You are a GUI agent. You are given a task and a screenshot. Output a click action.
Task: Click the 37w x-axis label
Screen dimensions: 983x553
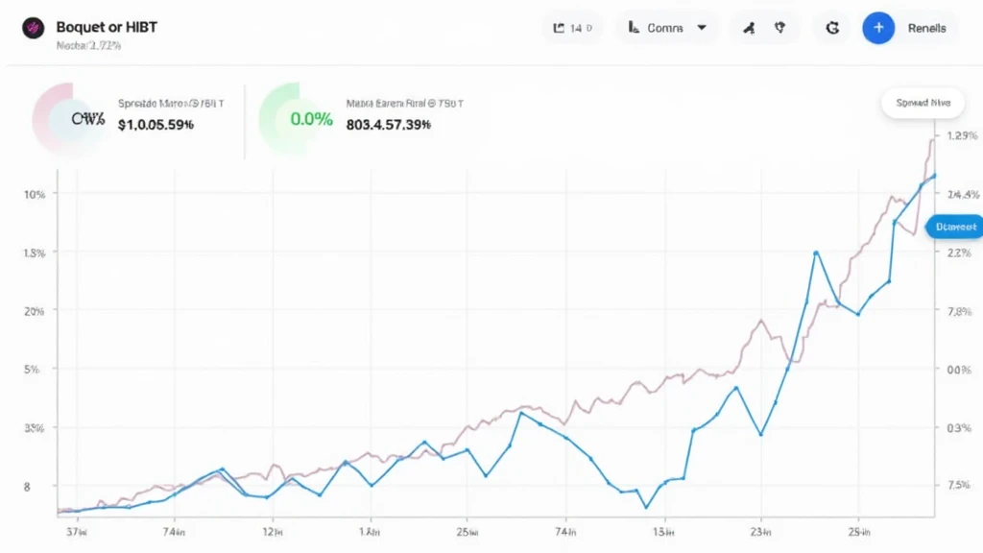pyautogui.click(x=77, y=532)
